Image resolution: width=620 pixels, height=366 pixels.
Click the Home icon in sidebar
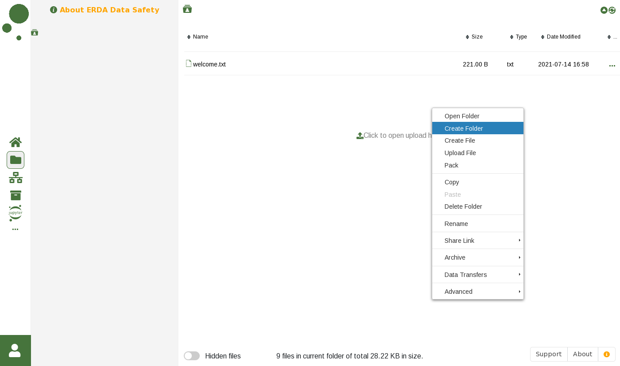coord(15,142)
